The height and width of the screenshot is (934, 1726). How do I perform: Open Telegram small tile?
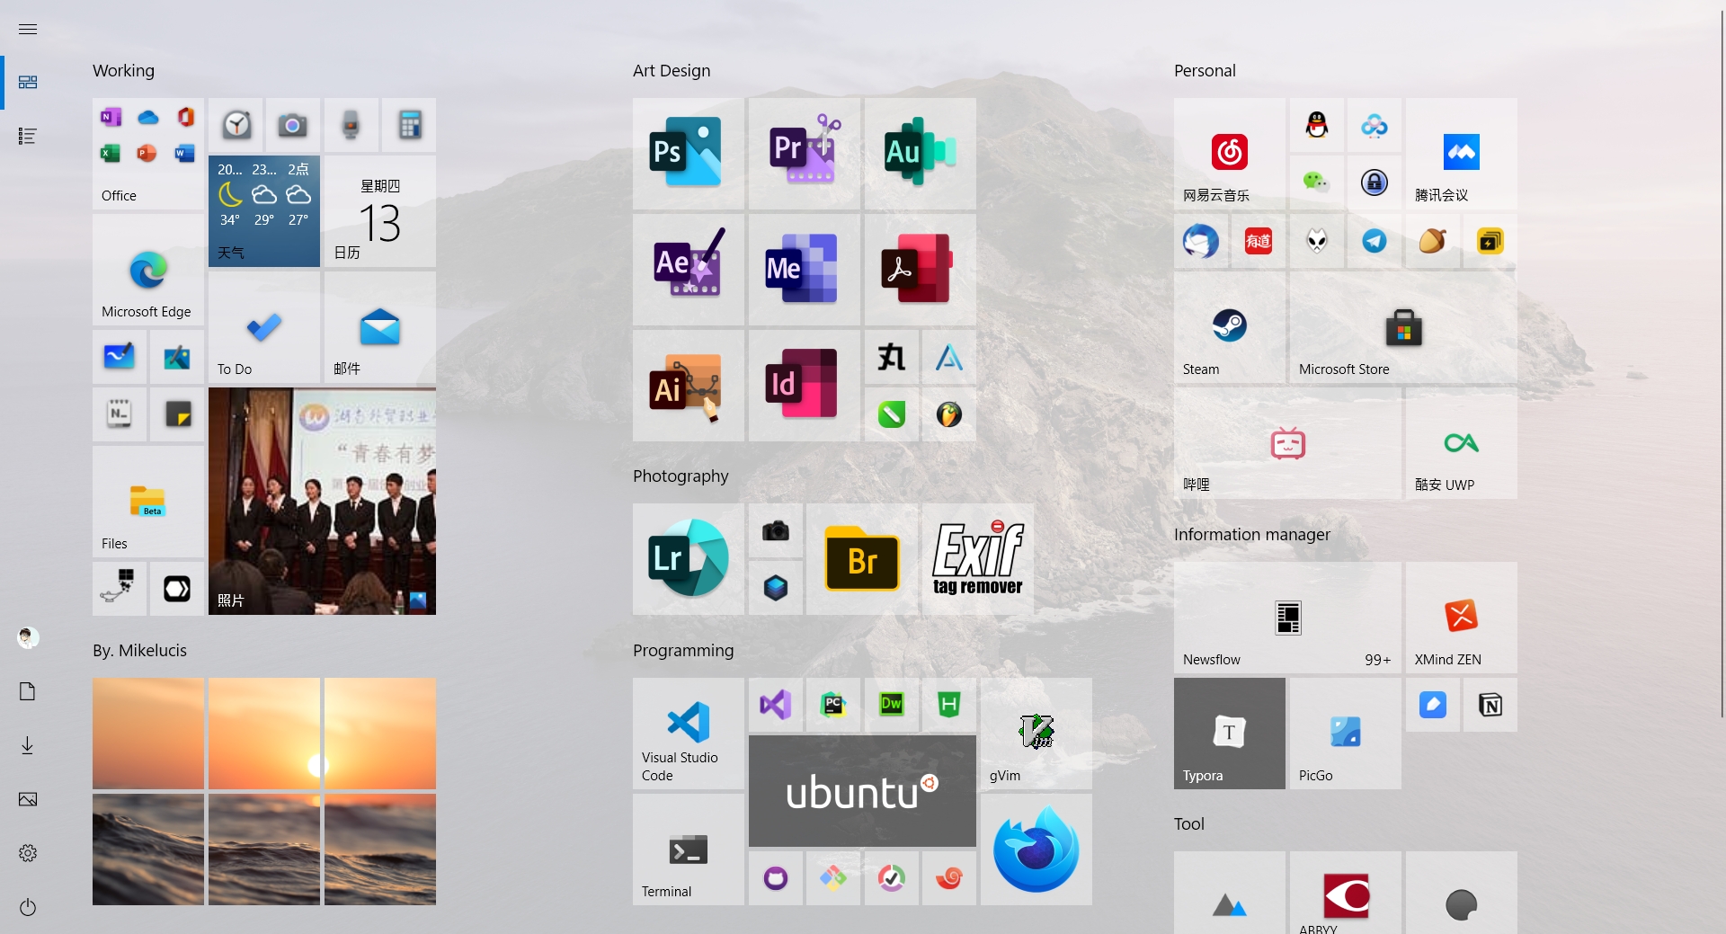point(1374,241)
